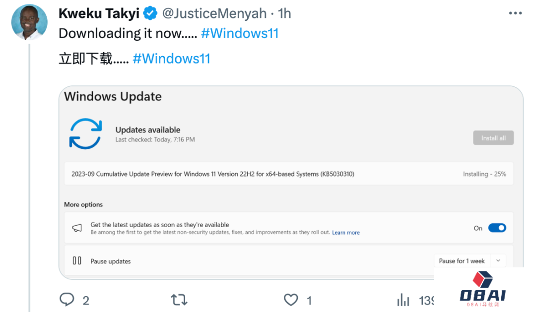Click the Pause for 1 week button
The width and height of the screenshot is (536, 312).
pyautogui.click(x=462, y=261)
